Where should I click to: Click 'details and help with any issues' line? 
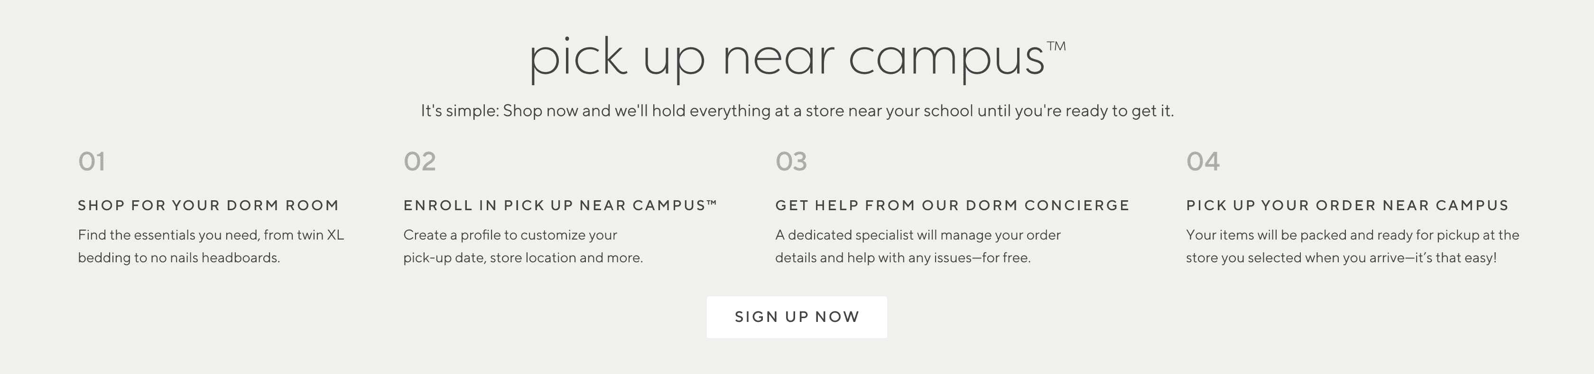(x=903, y=258)
